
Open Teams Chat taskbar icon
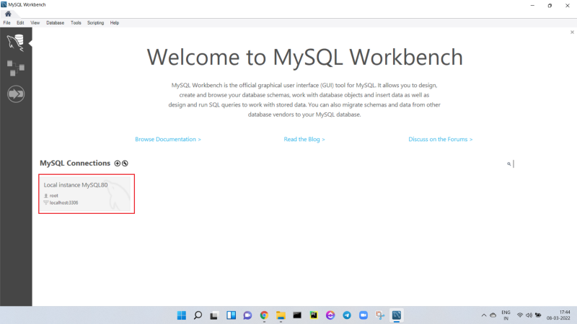247,315
